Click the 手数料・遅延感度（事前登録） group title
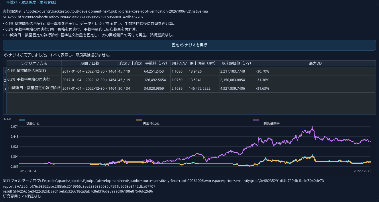 coord(32,2)
